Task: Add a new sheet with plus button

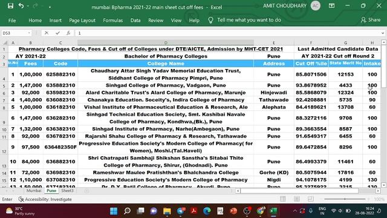Action: pyautogui.click(x=86, y=191)
